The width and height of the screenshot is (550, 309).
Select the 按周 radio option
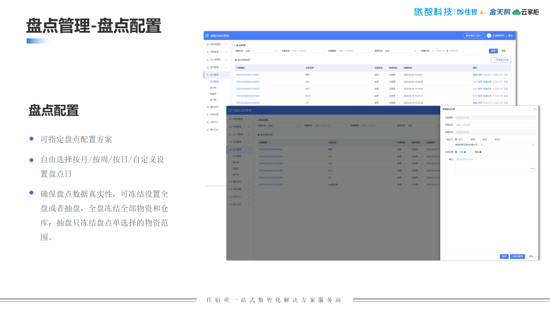tap(468, 140)
